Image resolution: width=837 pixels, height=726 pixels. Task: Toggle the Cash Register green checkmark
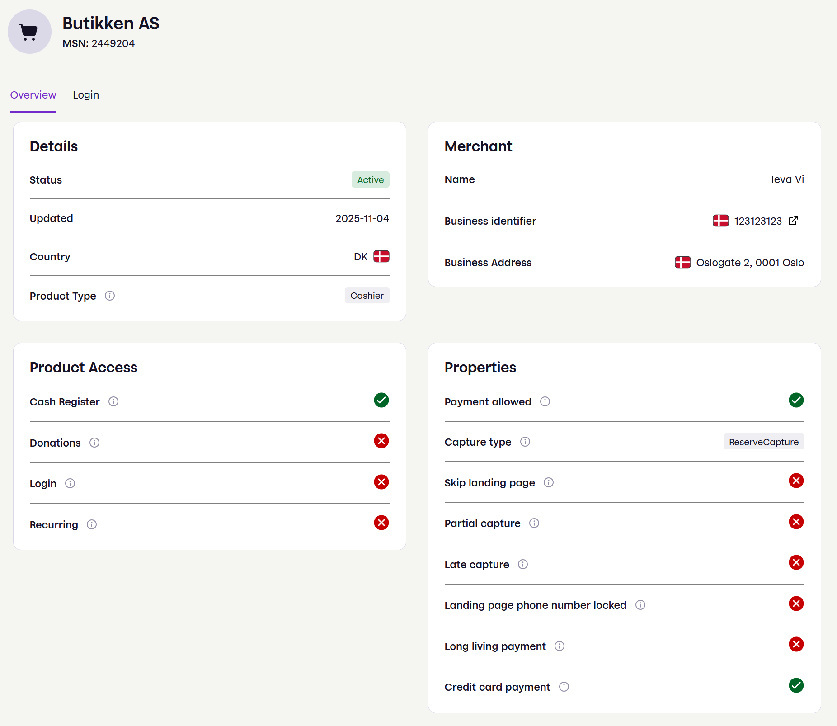381,400
